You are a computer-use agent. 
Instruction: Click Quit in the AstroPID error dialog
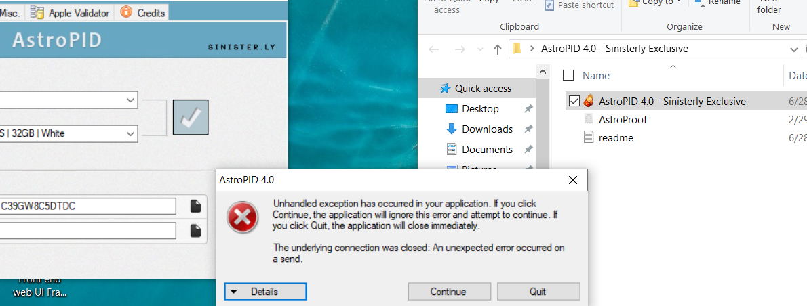tap(538, 292)
